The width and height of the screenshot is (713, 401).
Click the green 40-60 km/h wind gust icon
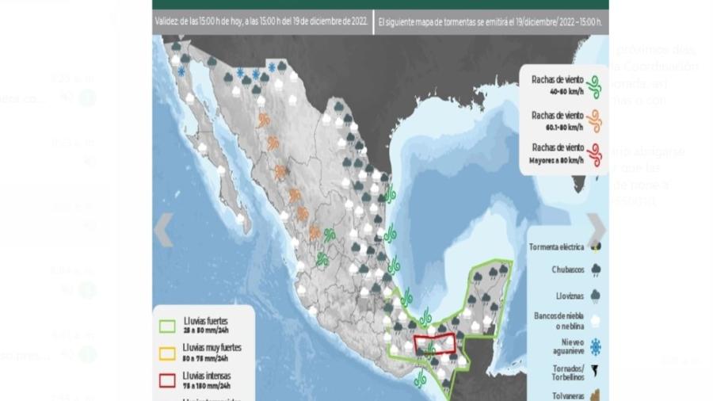(x=593, y=86)
